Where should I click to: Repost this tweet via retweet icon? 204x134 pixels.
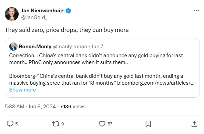pyautogui.click(x=56, y=124)
